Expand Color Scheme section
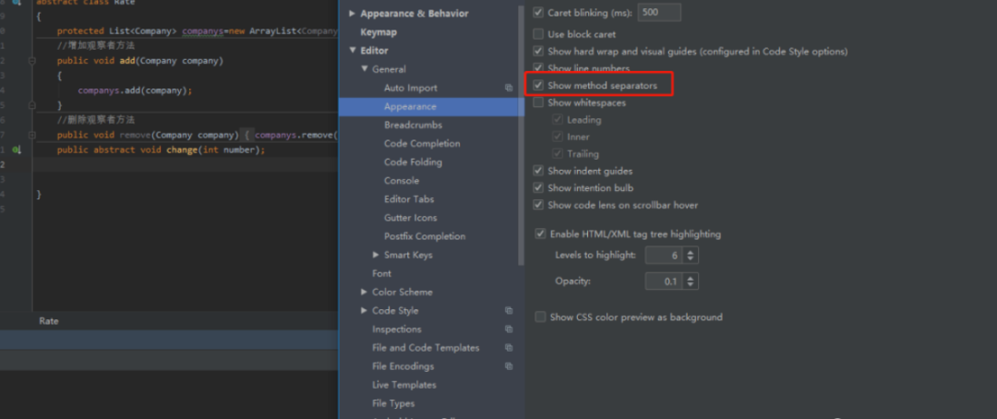The height and width of the screenshot is (419, 997). click(365, 292)
